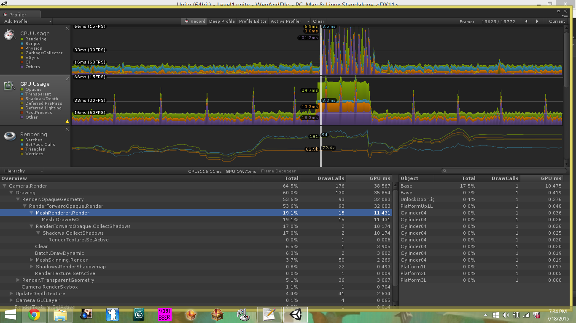Viewport: 576px width, 323px height.
Task: Open the taskbar clock showing 7:34 PM
Action: coord(557,315)
